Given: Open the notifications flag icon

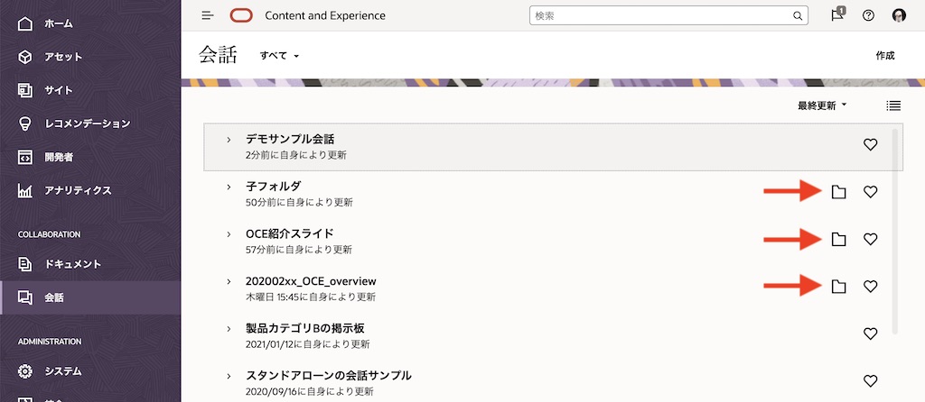Looking at the screenshot, I should tap(837, 15).
